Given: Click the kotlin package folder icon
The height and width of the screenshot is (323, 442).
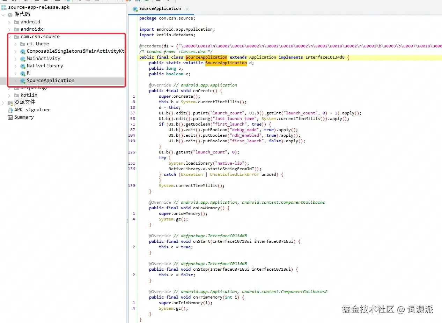Looking at the screenshot, I should coord(16,95).
